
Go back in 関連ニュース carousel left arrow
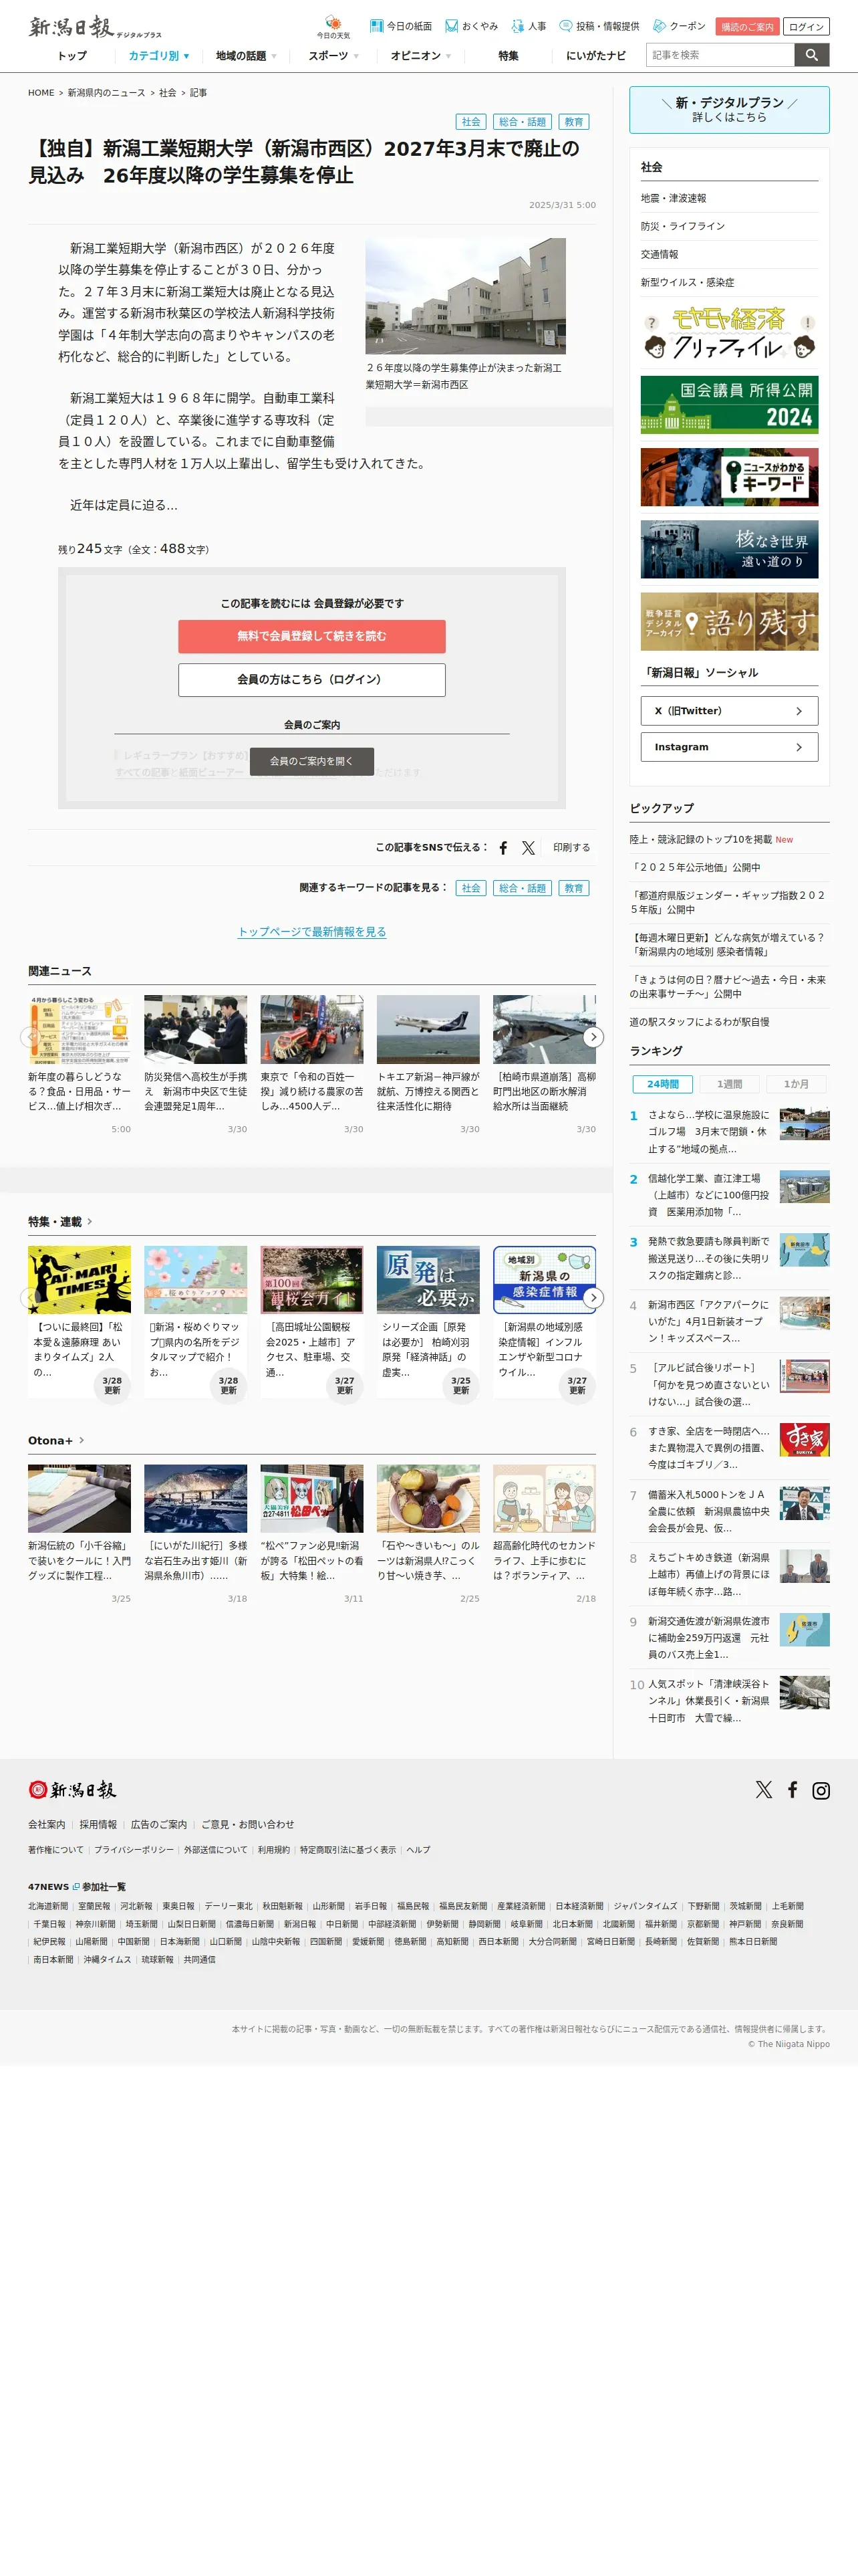(30, 1037)
